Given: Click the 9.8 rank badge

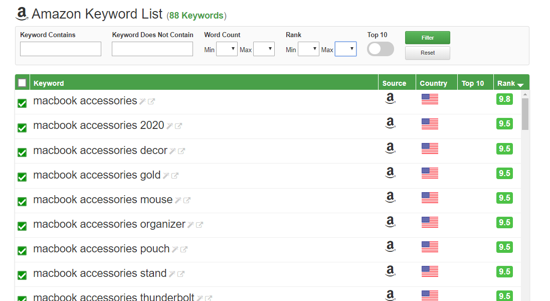Looking at the screenshot, I should [504, 99].
